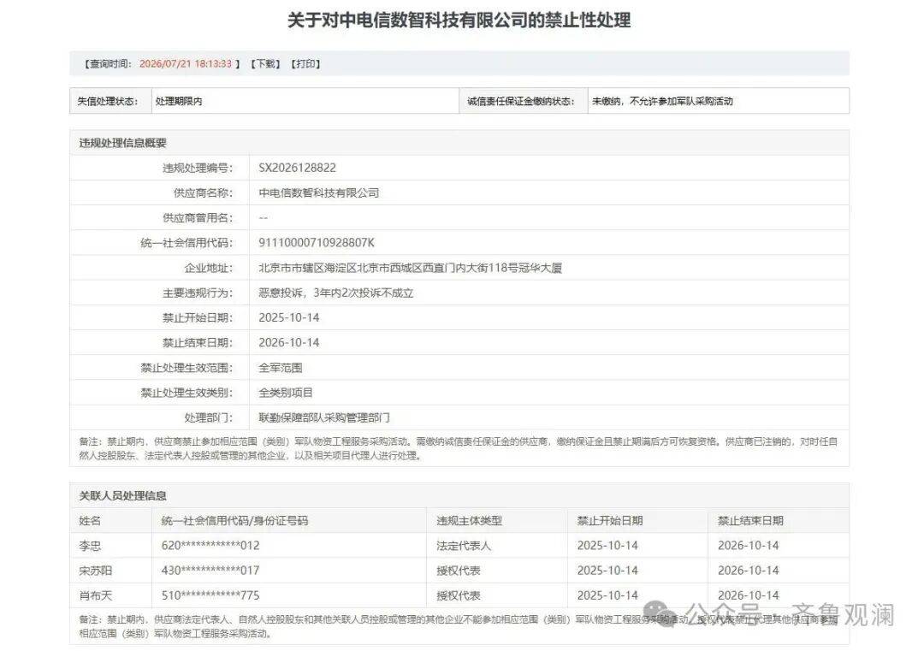Click the label 违规处理编号
This screenshot has height=651, width=924.
(x=198, y=168)
